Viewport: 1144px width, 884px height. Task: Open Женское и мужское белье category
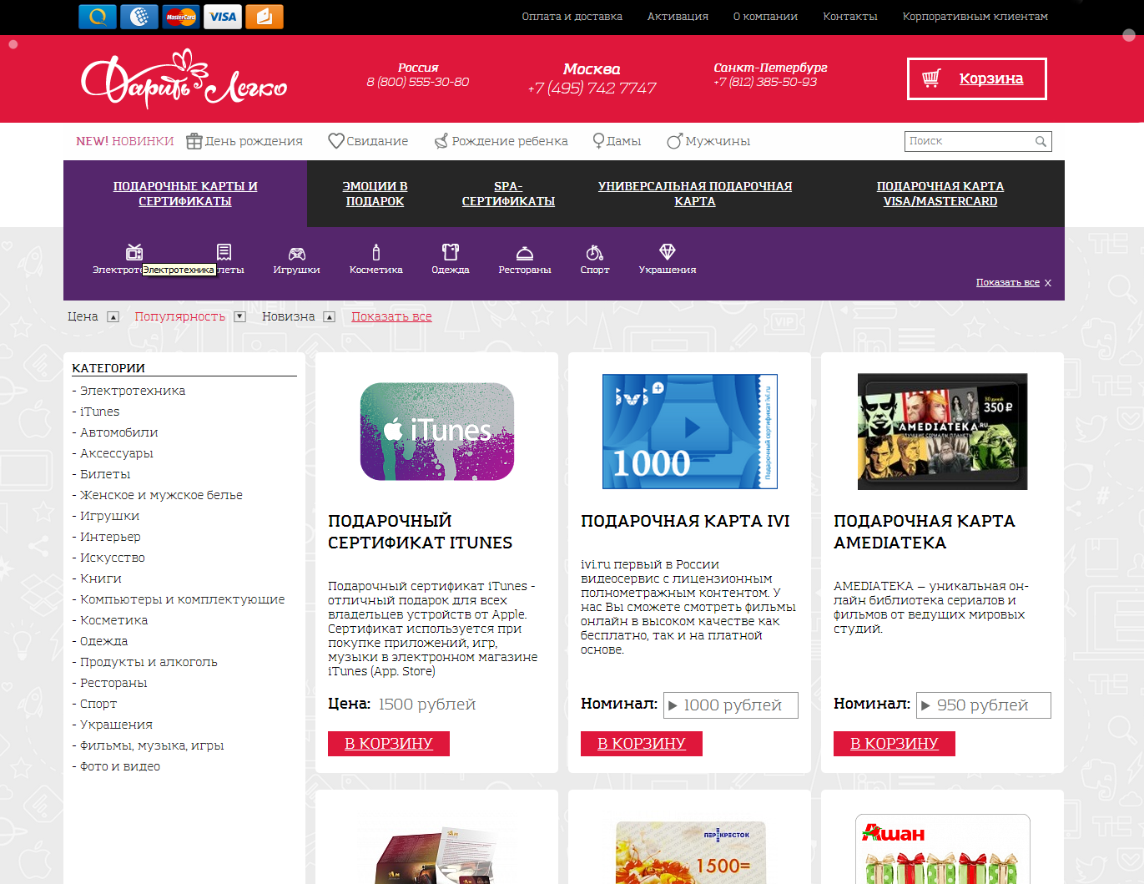[x=161, y=495]
